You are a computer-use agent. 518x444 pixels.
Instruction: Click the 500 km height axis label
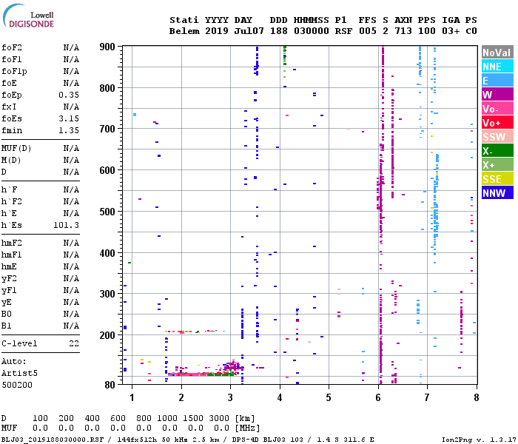point(107,212)
